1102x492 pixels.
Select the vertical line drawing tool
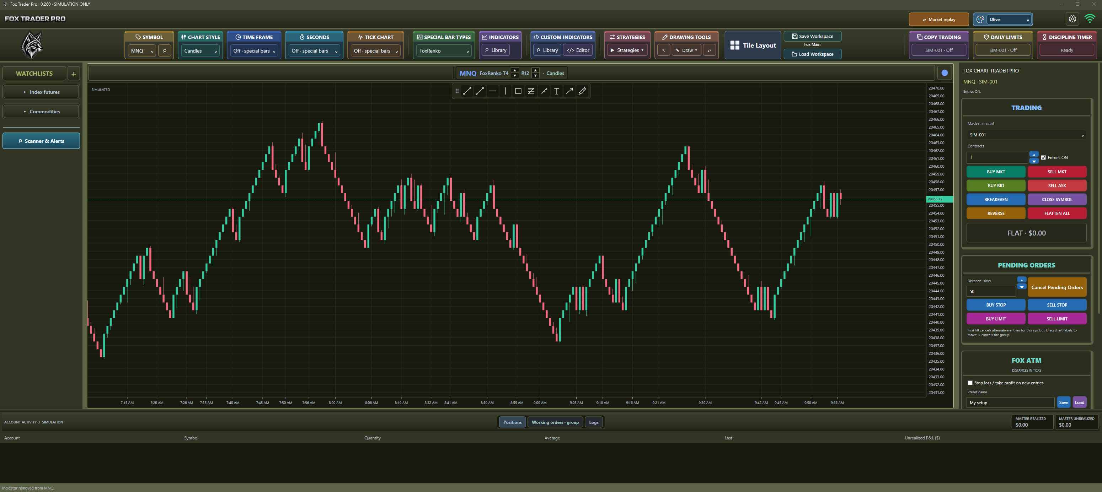tap(505, 91)
